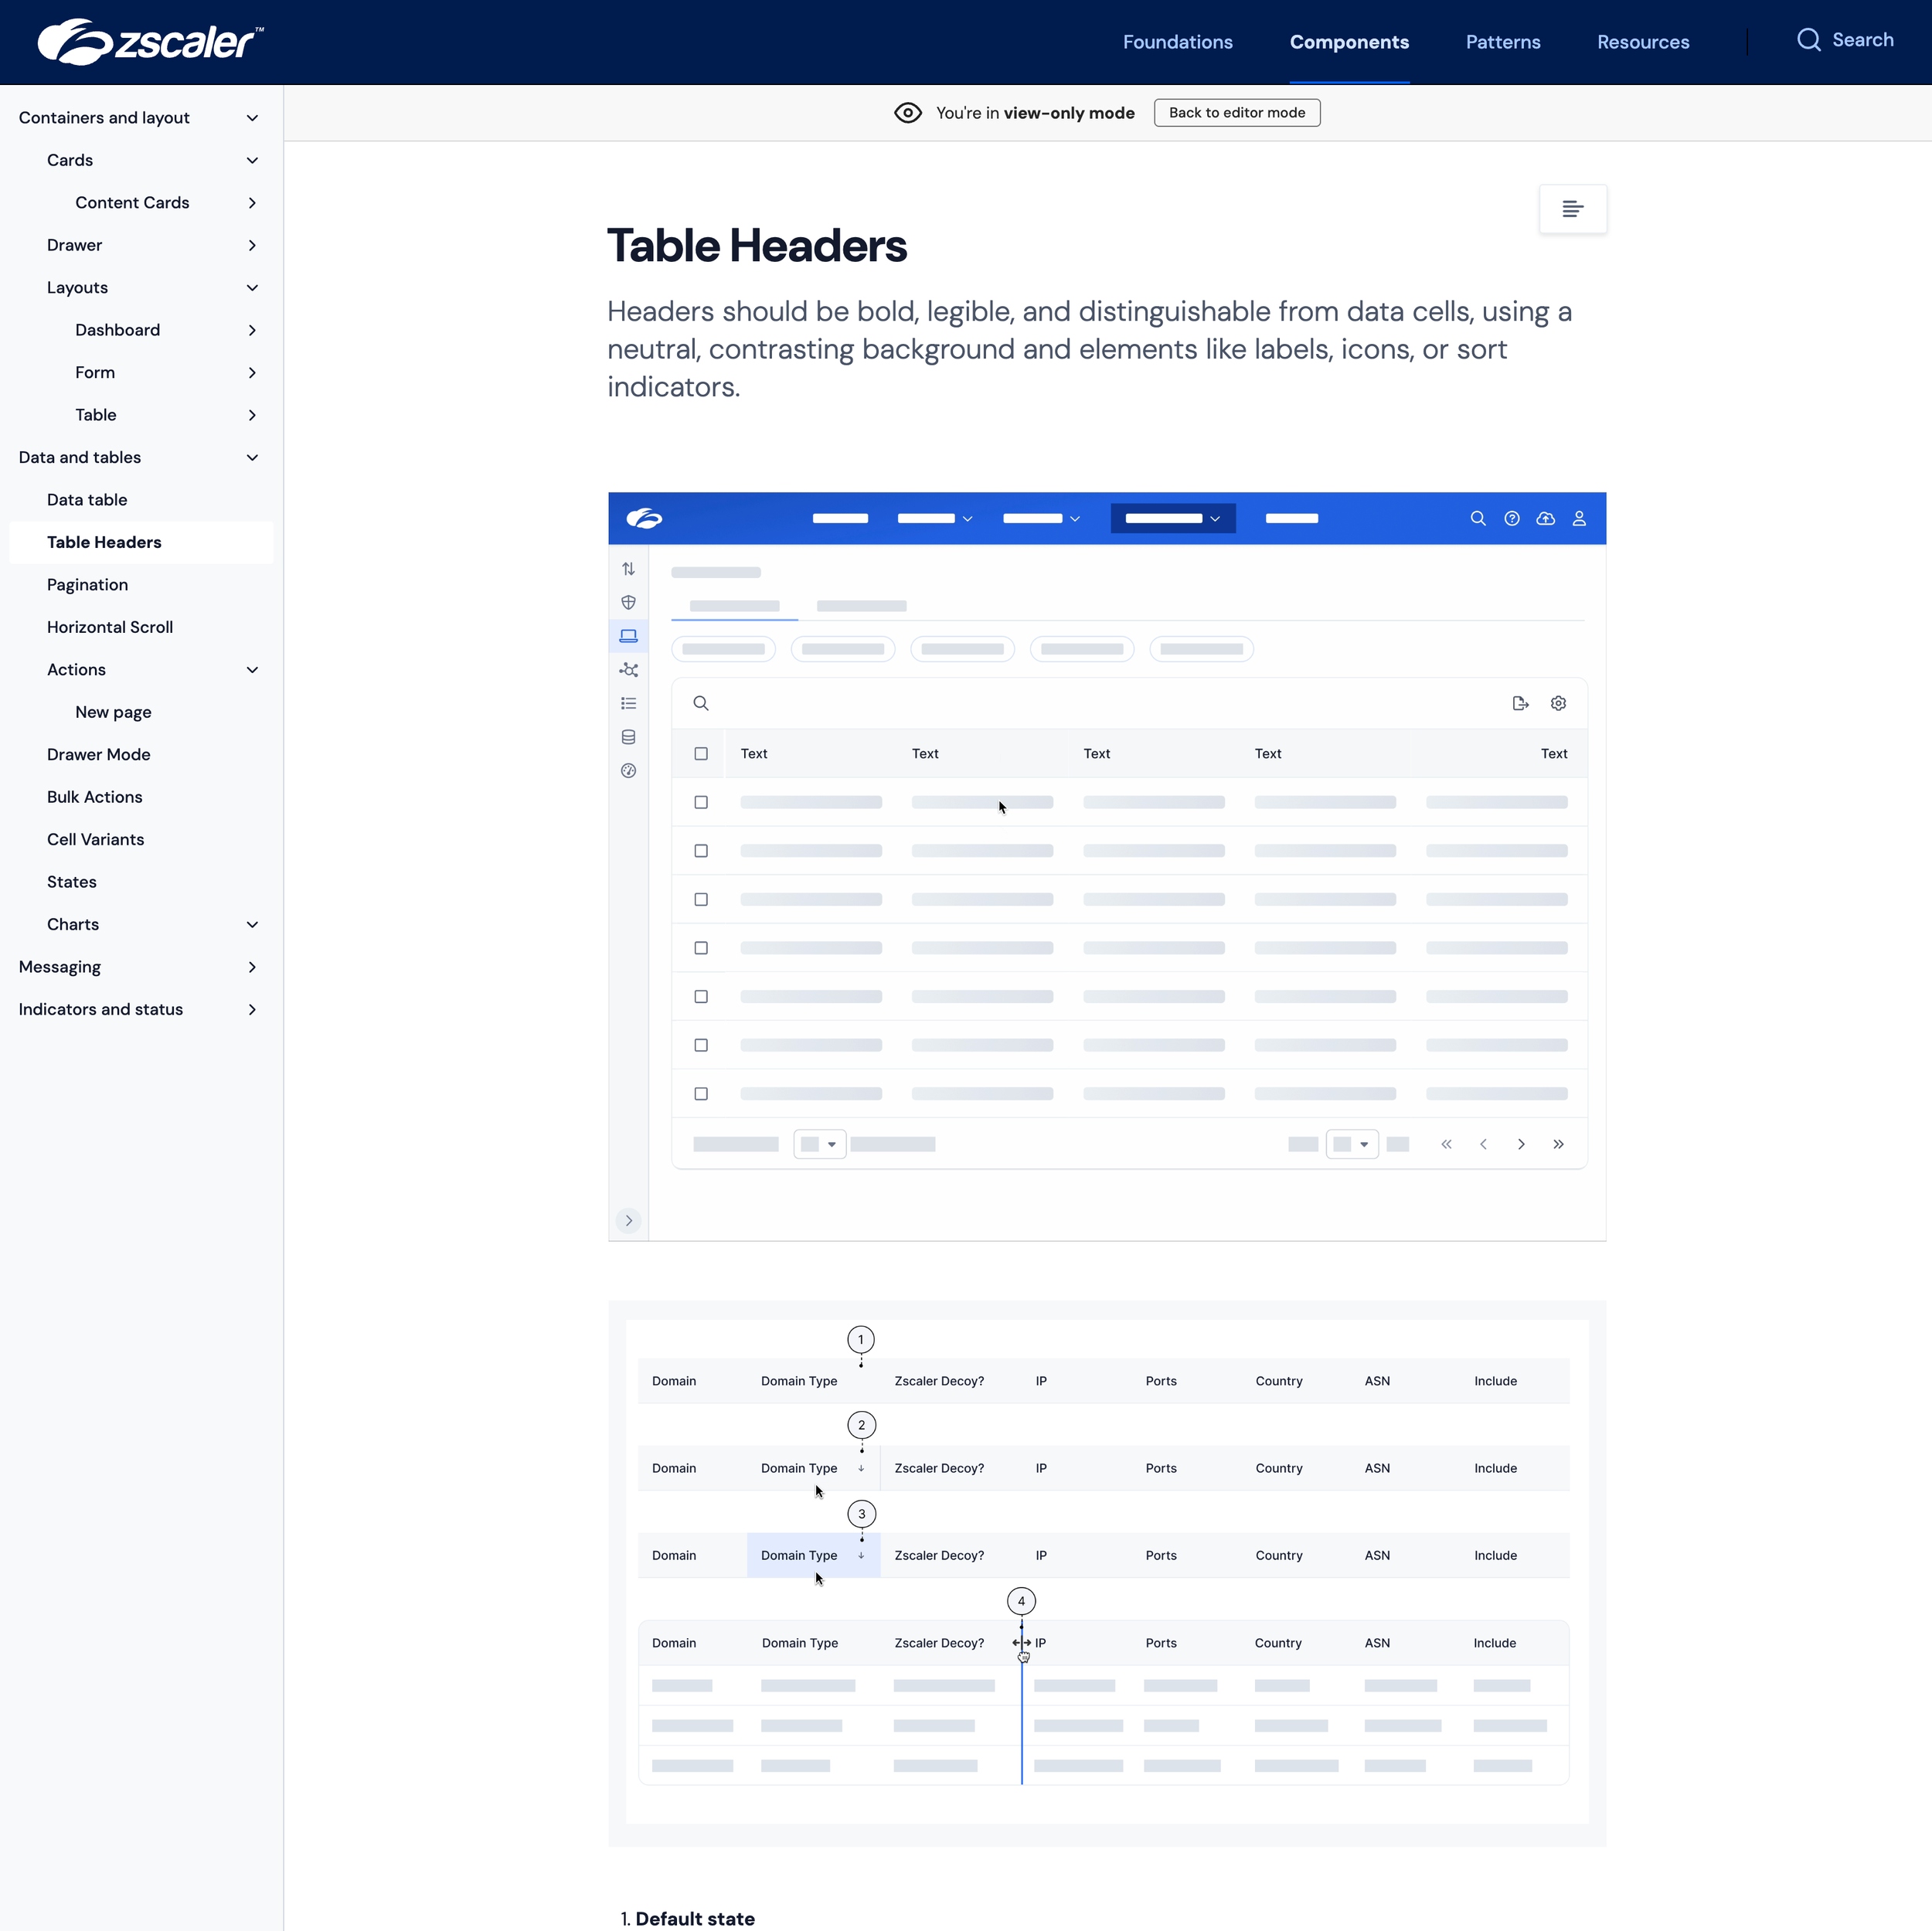The image size is (1932, 1931).
Task: Expand the Messaging sidebar section
Action: click(x=252, y=967)
